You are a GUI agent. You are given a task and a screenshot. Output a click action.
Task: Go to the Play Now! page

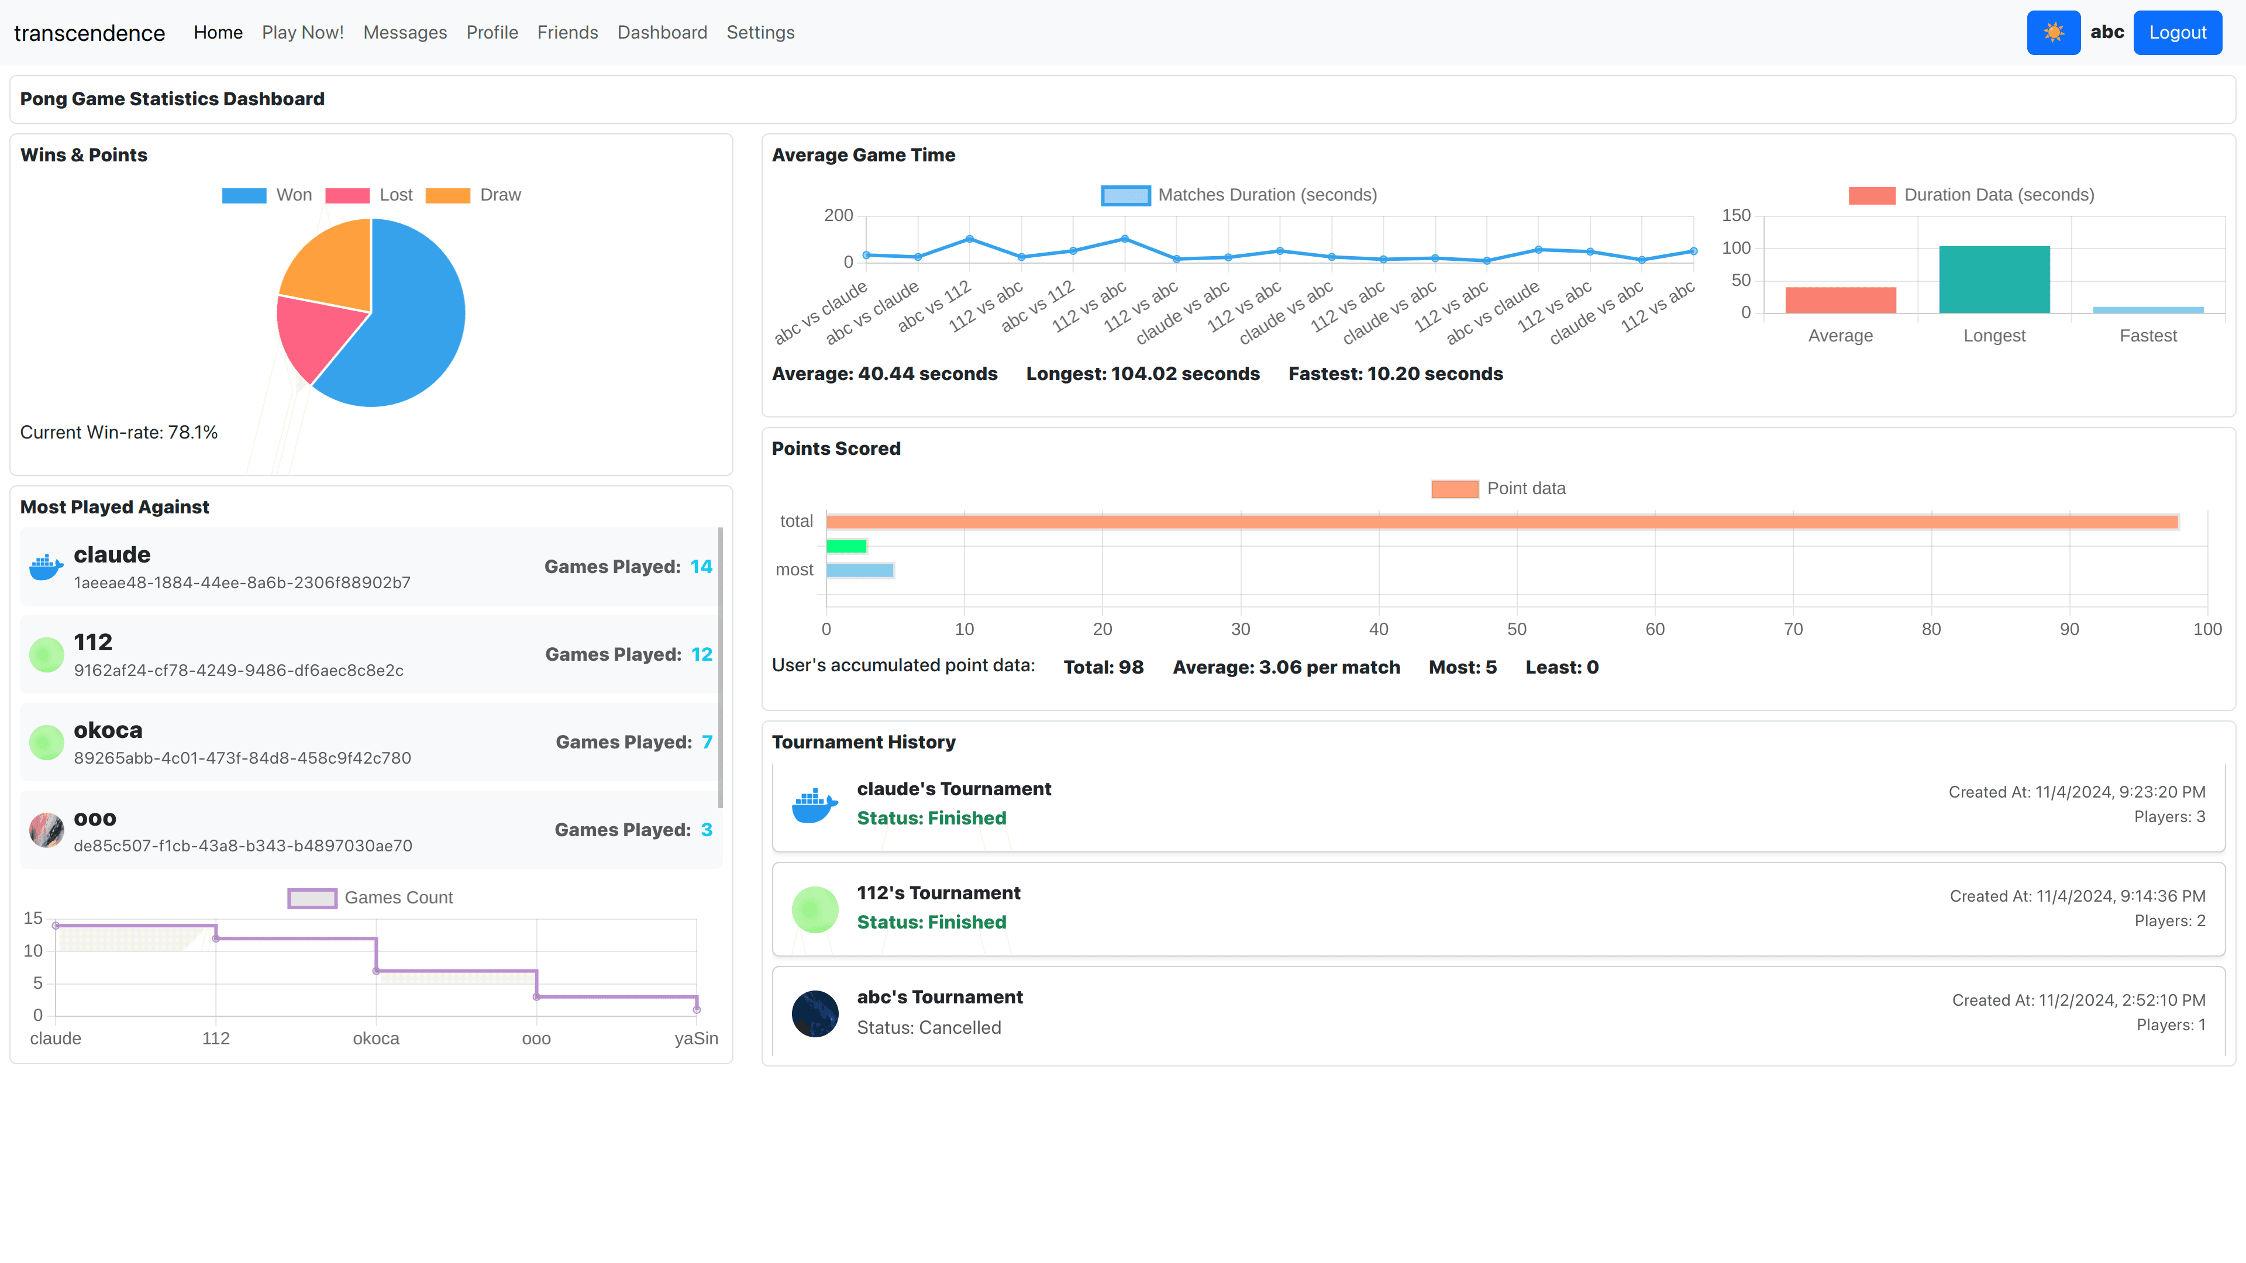(302, 32)
